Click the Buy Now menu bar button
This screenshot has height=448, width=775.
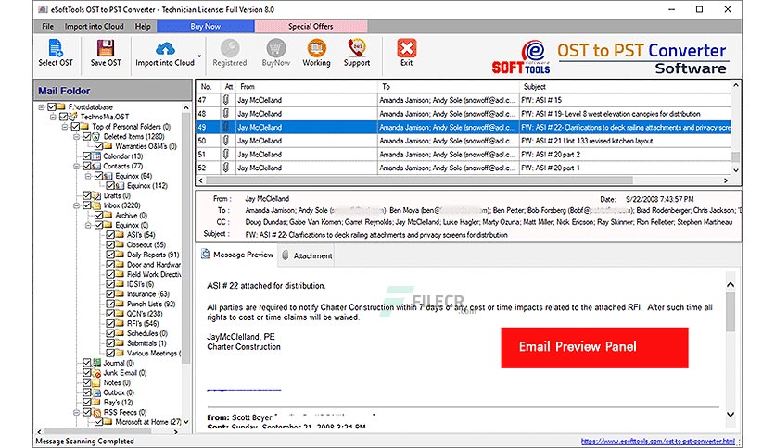point(206,26)
